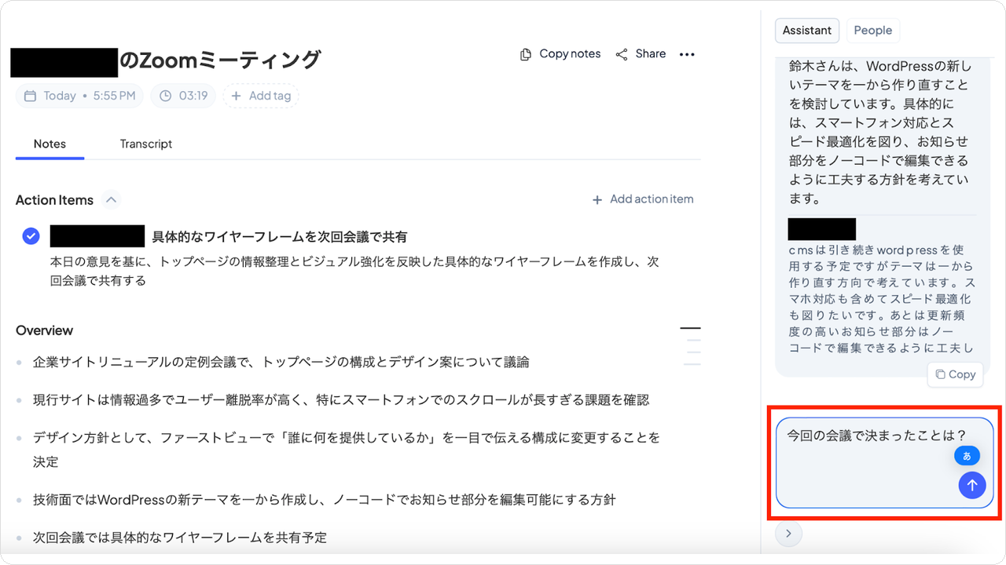This screenshot has height=565, width=1006.
Task: Collapse the Action Items section chevron
Action: (x=112, y=200)
